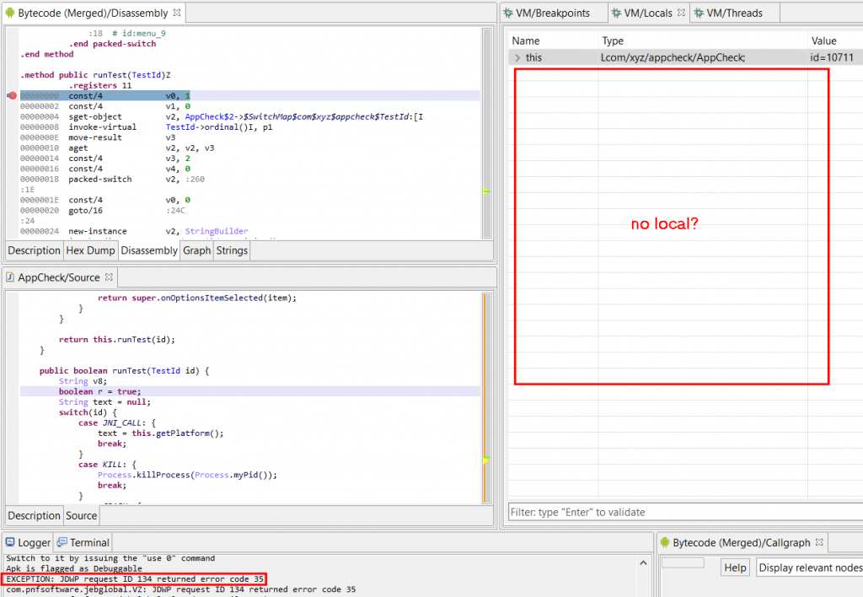Click the Android icon on Callgraph tab
Screen dimensions: 863x597
point(665,542)
